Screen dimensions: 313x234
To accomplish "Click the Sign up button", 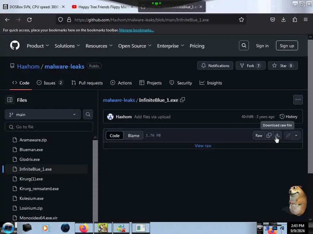I will pos(287,46).
